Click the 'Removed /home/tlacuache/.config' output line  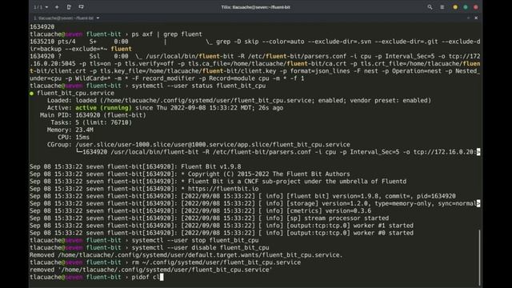click(x=186, y=255)
